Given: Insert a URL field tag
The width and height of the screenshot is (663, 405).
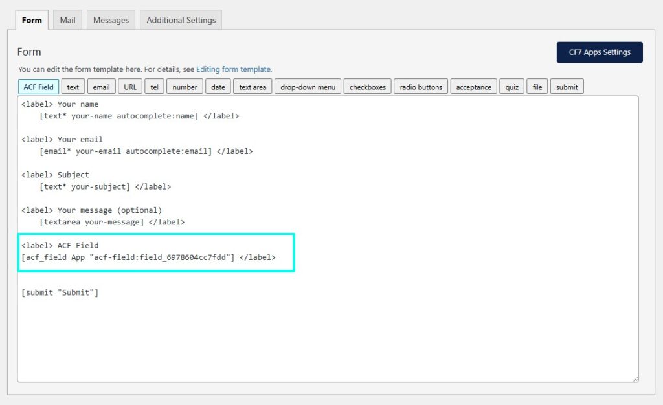Looking at the screenshot, I should point(130,87).
